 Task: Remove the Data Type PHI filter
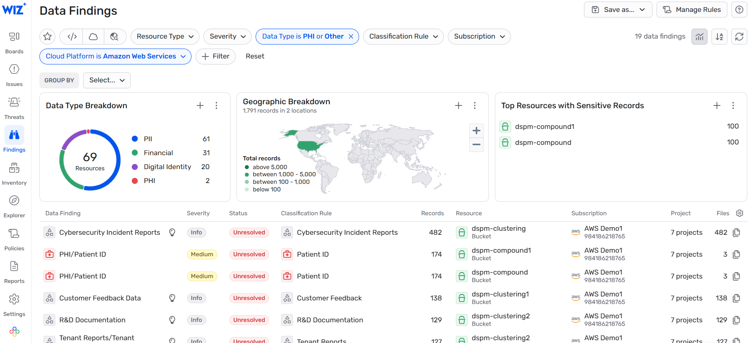coord(351,37)
